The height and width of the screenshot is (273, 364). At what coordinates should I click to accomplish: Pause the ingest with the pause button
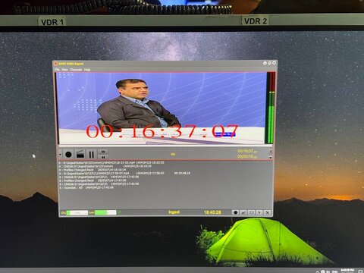92,154
